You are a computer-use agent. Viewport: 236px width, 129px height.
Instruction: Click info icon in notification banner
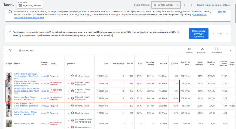click(x=10, y=12)
